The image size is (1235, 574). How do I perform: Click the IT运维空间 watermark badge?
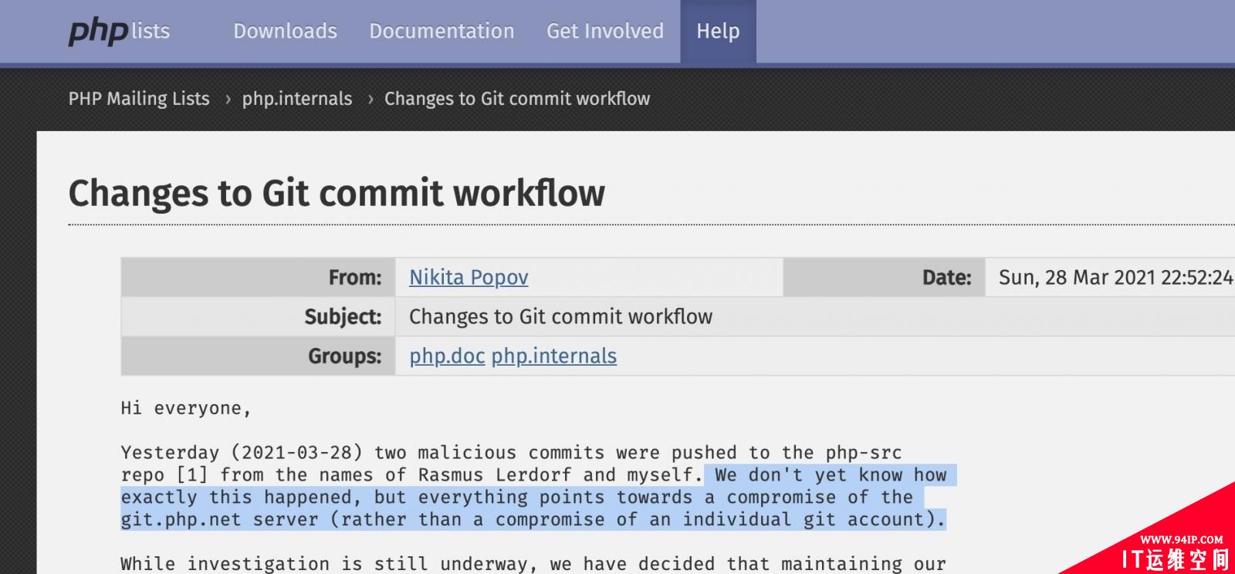click(x=1173, y=549)
